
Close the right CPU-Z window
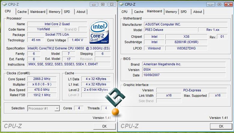229,4
